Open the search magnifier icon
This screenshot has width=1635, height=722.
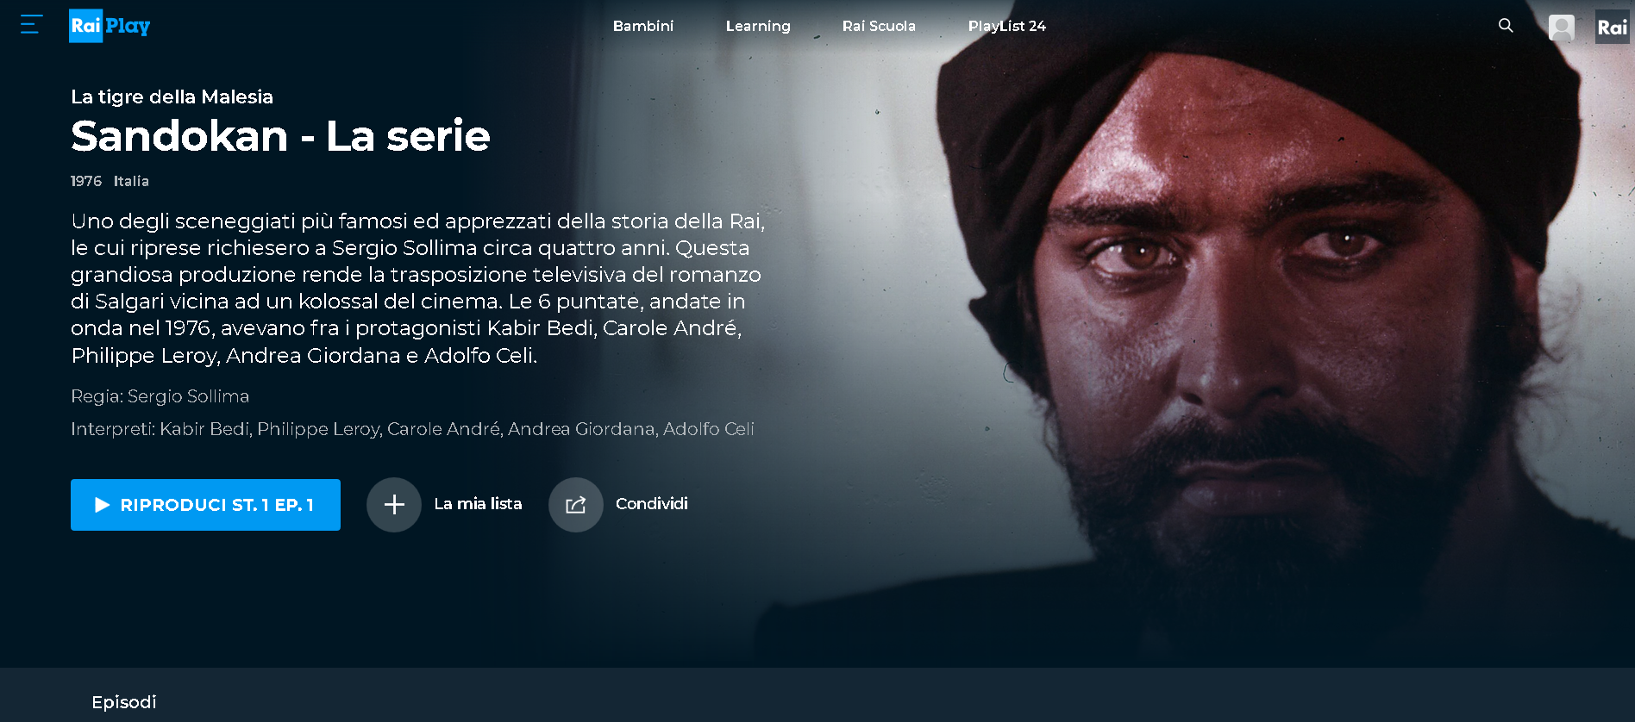pyautogui.click(x=1506, y=26)
